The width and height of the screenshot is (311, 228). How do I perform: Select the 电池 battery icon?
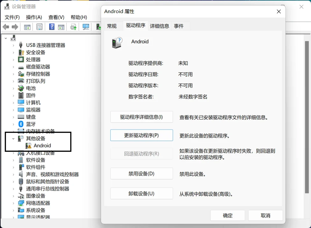point(21,88)
